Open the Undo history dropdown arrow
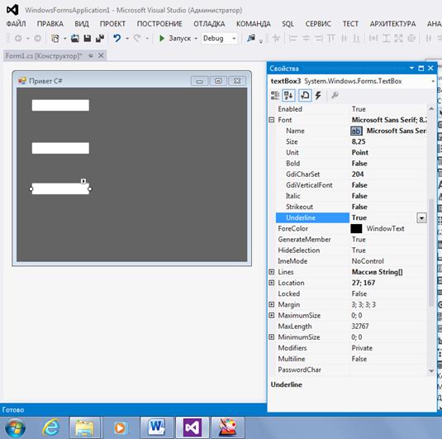442x439 pixels. pyautogui.click(x=127, y=38)
